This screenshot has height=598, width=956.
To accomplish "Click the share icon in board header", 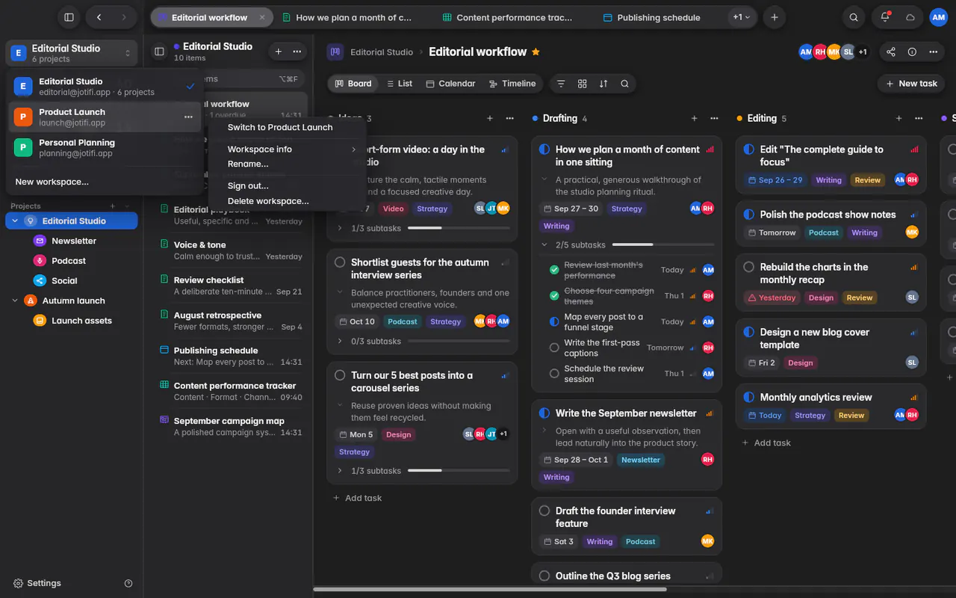I will tap(890, 52).
